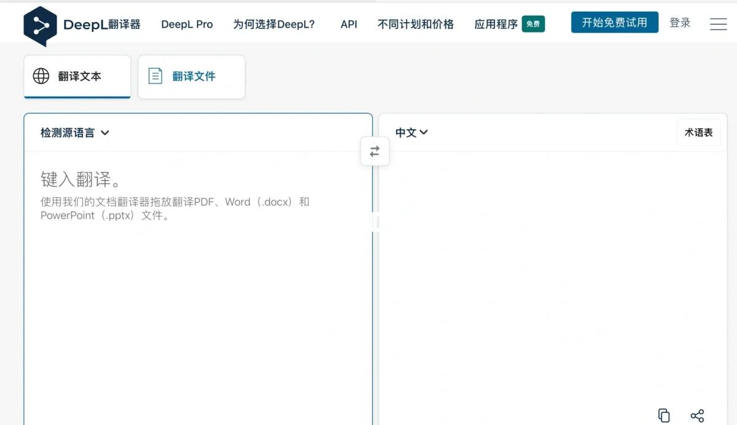Open the DeepL Pro menu item
The width and height of the screenshot is (737, 425).
coord(187,25)
